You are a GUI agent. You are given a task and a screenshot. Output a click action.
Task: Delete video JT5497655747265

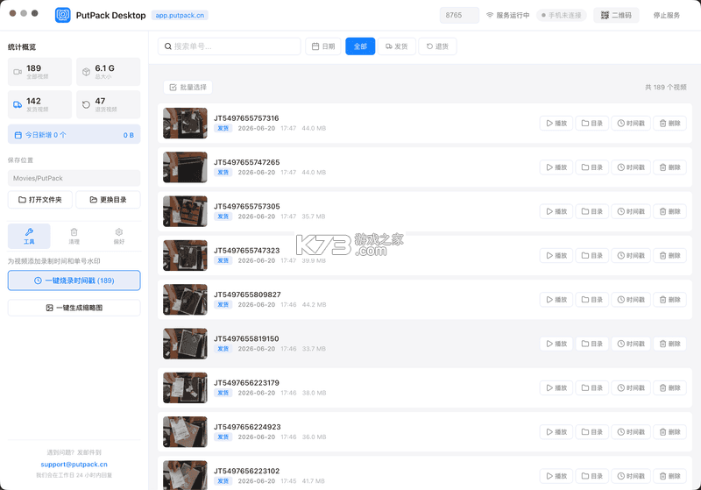(x=669, y=167)
